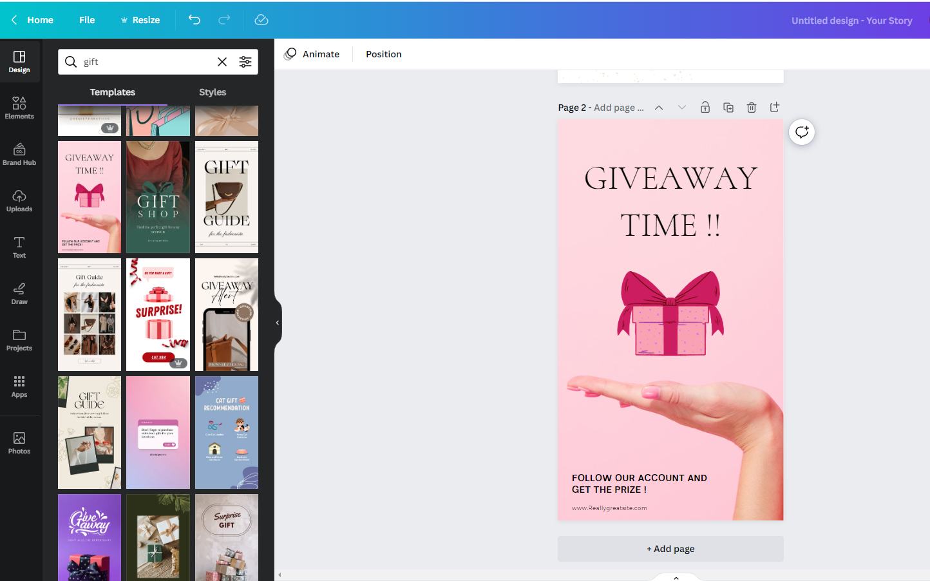Lock page 2 with the padlock icon

[705, 108]
